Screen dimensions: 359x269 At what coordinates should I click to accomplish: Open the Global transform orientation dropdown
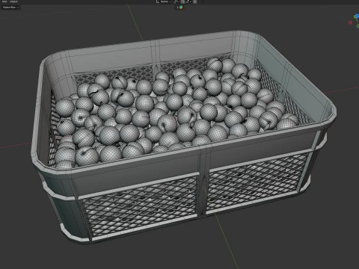[x=165, y=1]
